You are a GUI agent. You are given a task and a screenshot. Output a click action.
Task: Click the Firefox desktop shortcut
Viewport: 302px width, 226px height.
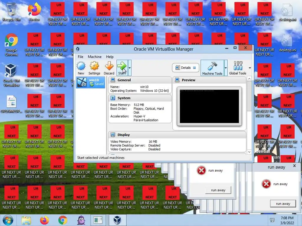[x=34, y=12]
